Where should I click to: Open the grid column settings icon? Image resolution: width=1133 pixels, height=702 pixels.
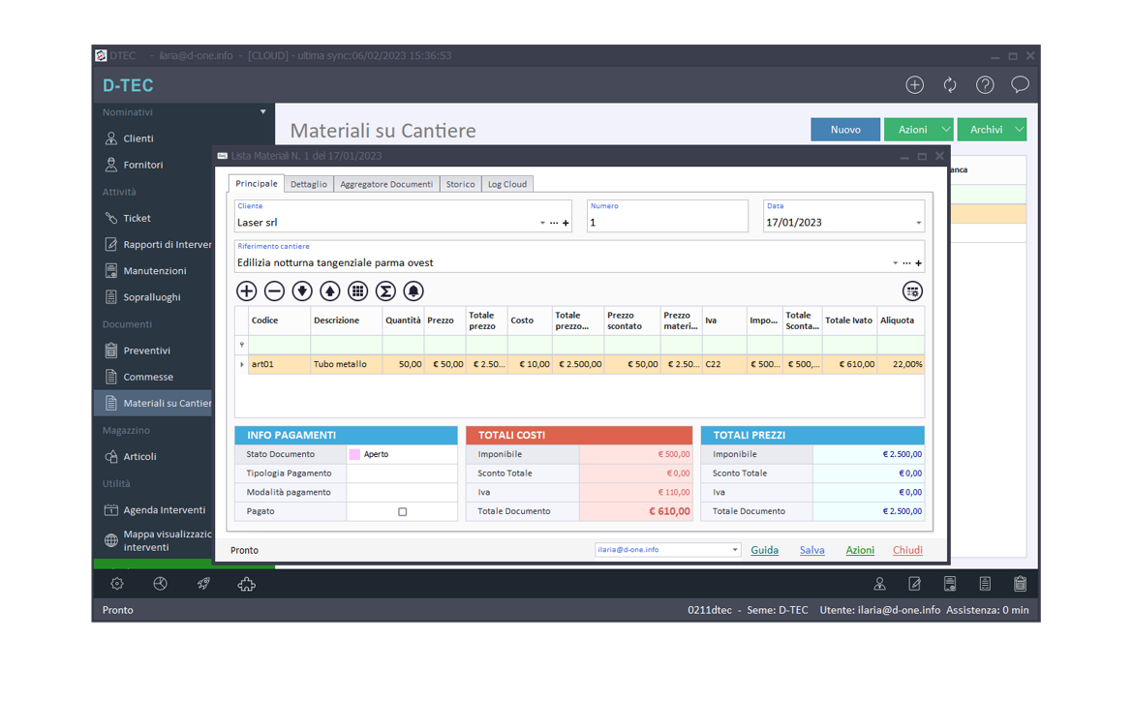912,290
